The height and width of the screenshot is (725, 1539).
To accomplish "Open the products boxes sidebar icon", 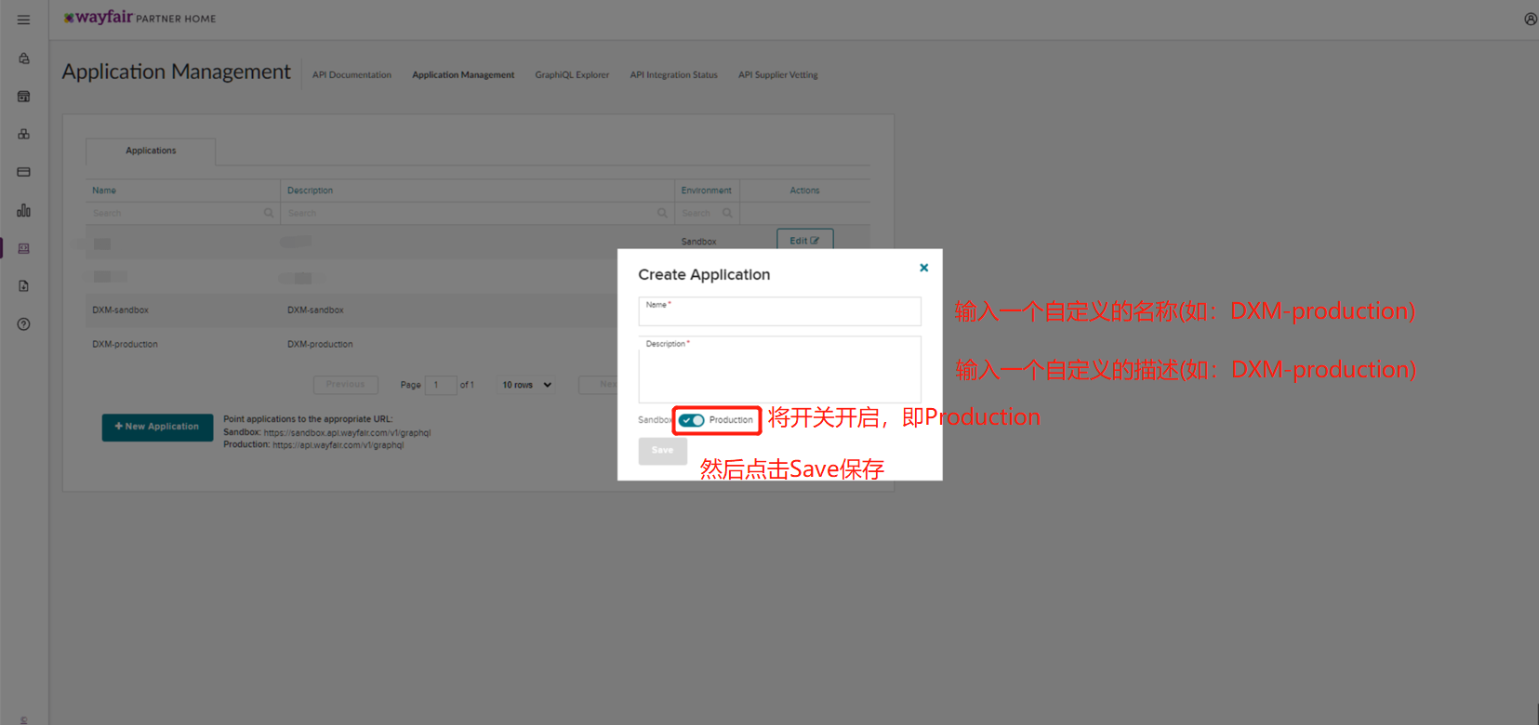I will (x=24, y=135).
